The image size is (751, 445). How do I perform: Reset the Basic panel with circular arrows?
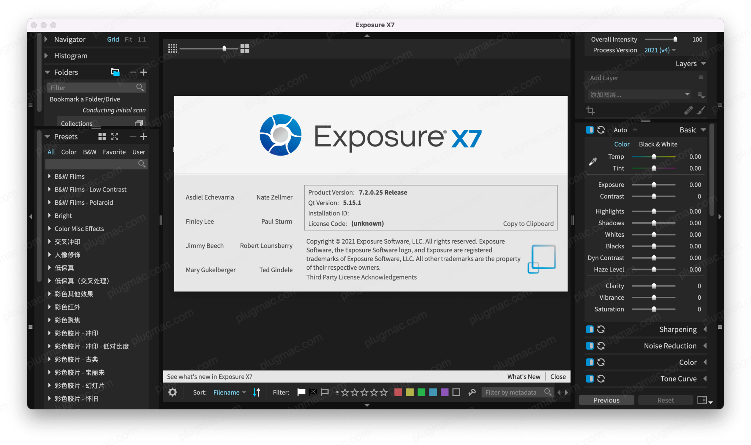601,130
